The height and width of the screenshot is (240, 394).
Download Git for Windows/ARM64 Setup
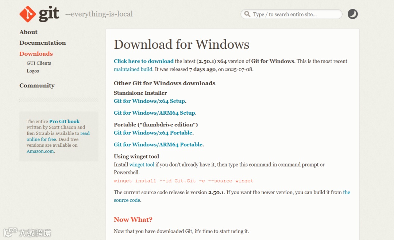point(155,113)
